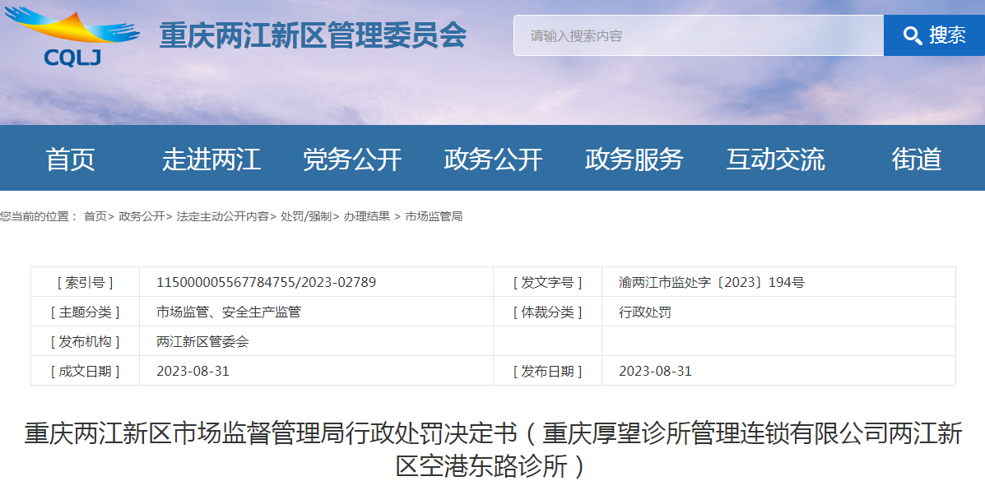Open 政务服务 navigation item

point(634,159)
